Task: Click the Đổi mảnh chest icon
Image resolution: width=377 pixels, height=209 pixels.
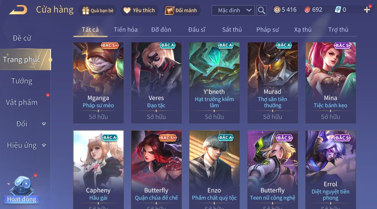Action: (x=169, y=10)
